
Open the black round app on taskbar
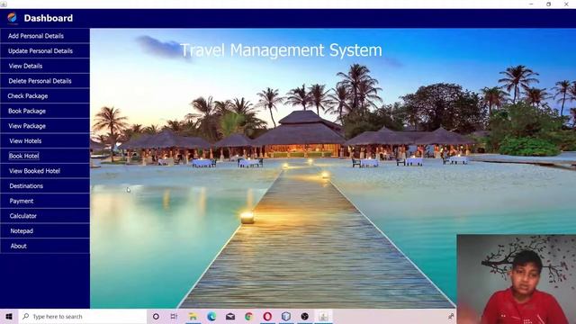click(304, 316)
